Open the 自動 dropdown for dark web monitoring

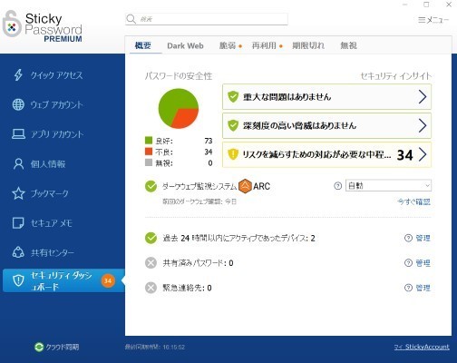(388, 185)
